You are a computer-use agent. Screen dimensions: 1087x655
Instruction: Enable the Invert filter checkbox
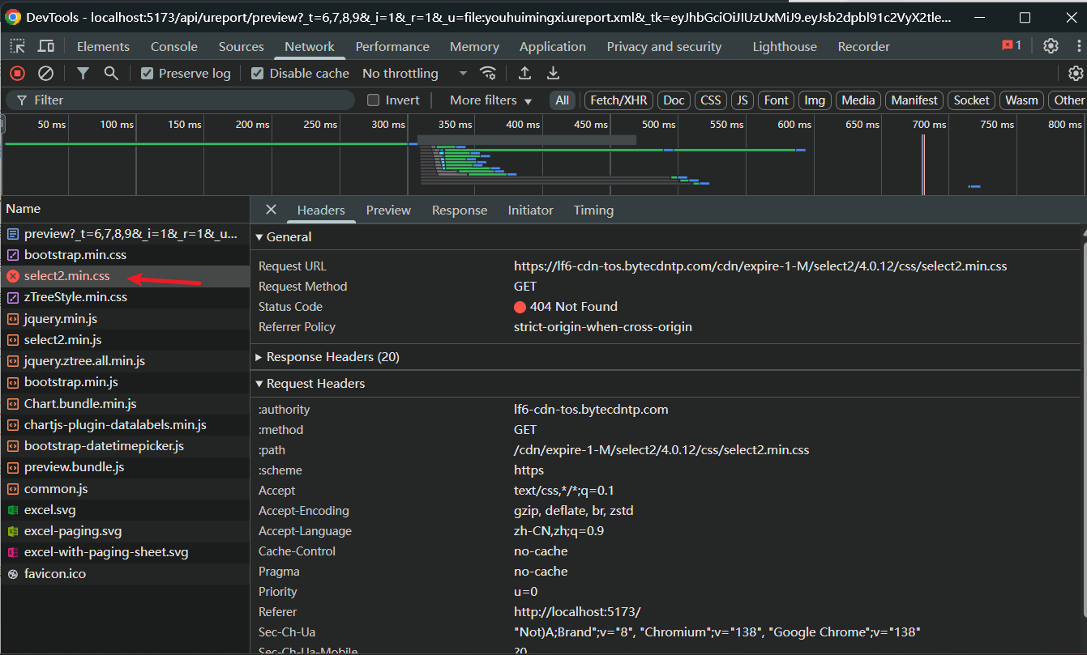click(373, 100)
